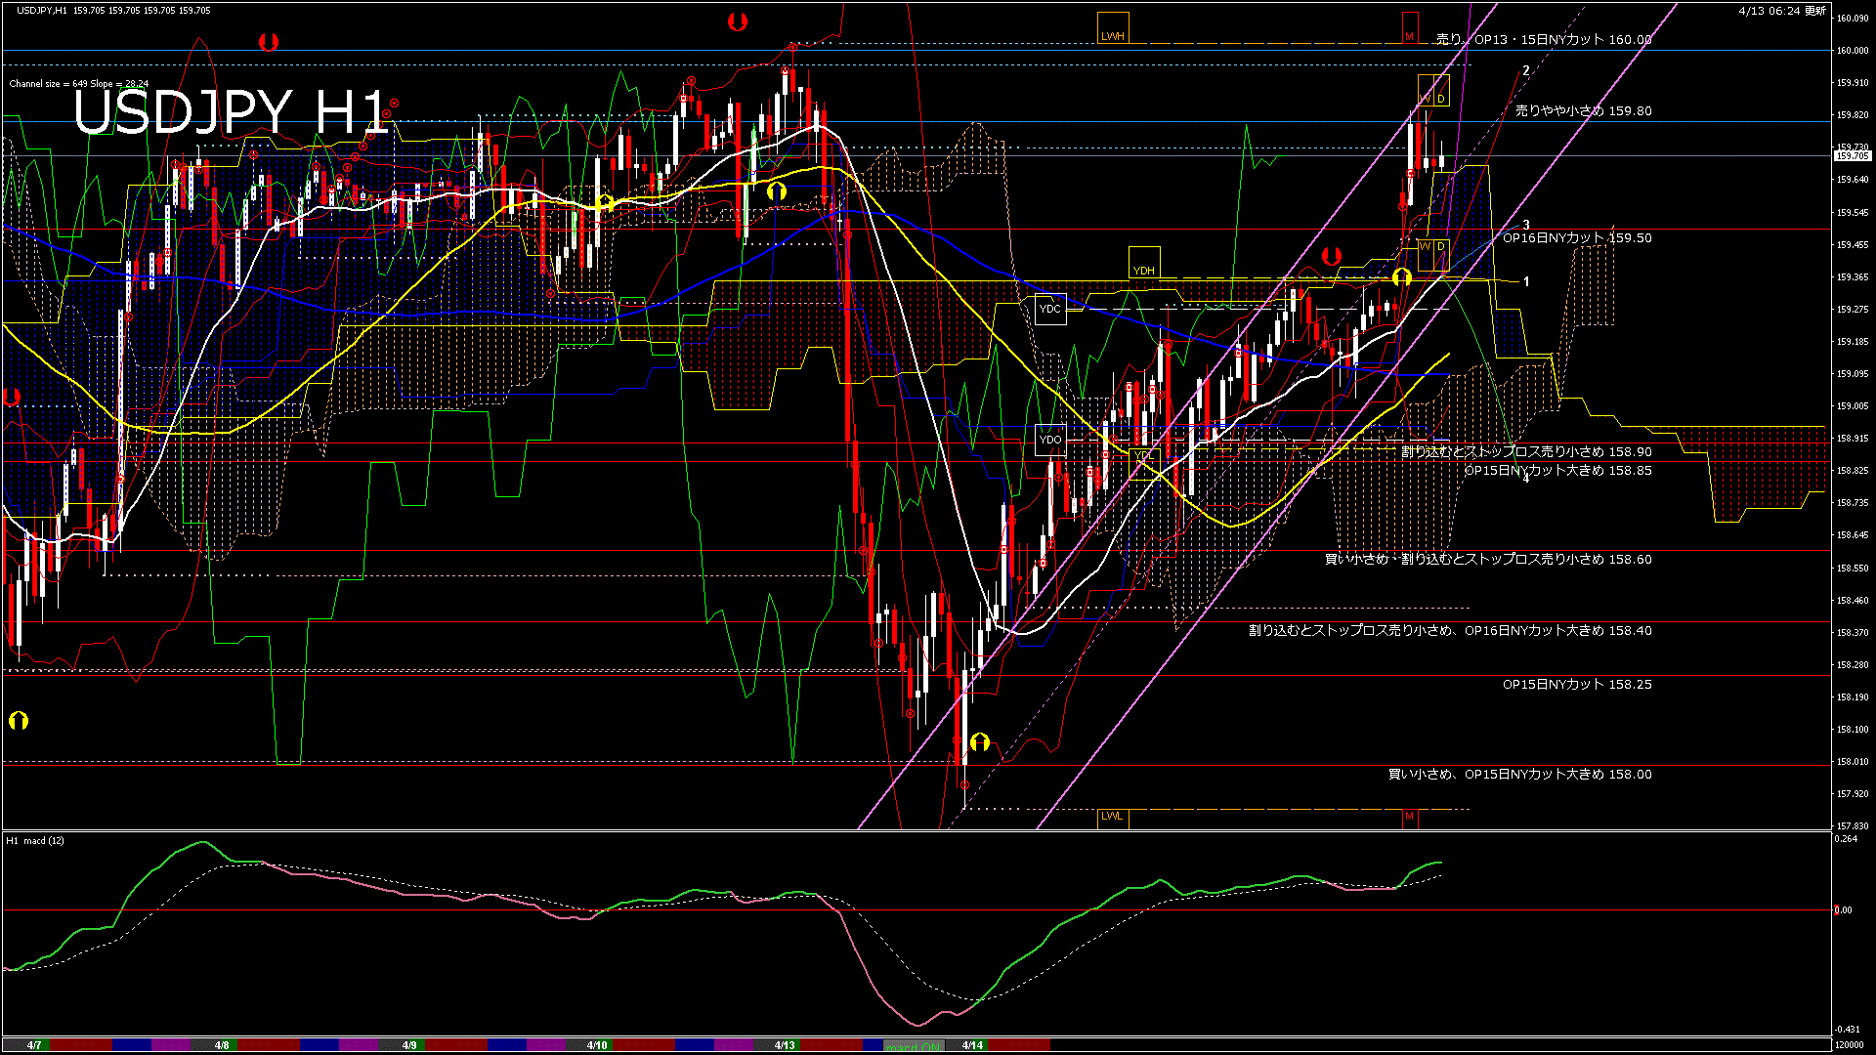Toggle the macd ON button
Viewport: 1876px width, 1055px height.
(x=915, y=1045)
